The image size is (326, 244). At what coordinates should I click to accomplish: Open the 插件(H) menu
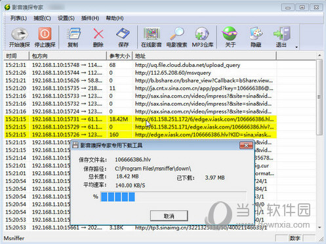pos(90,18)
